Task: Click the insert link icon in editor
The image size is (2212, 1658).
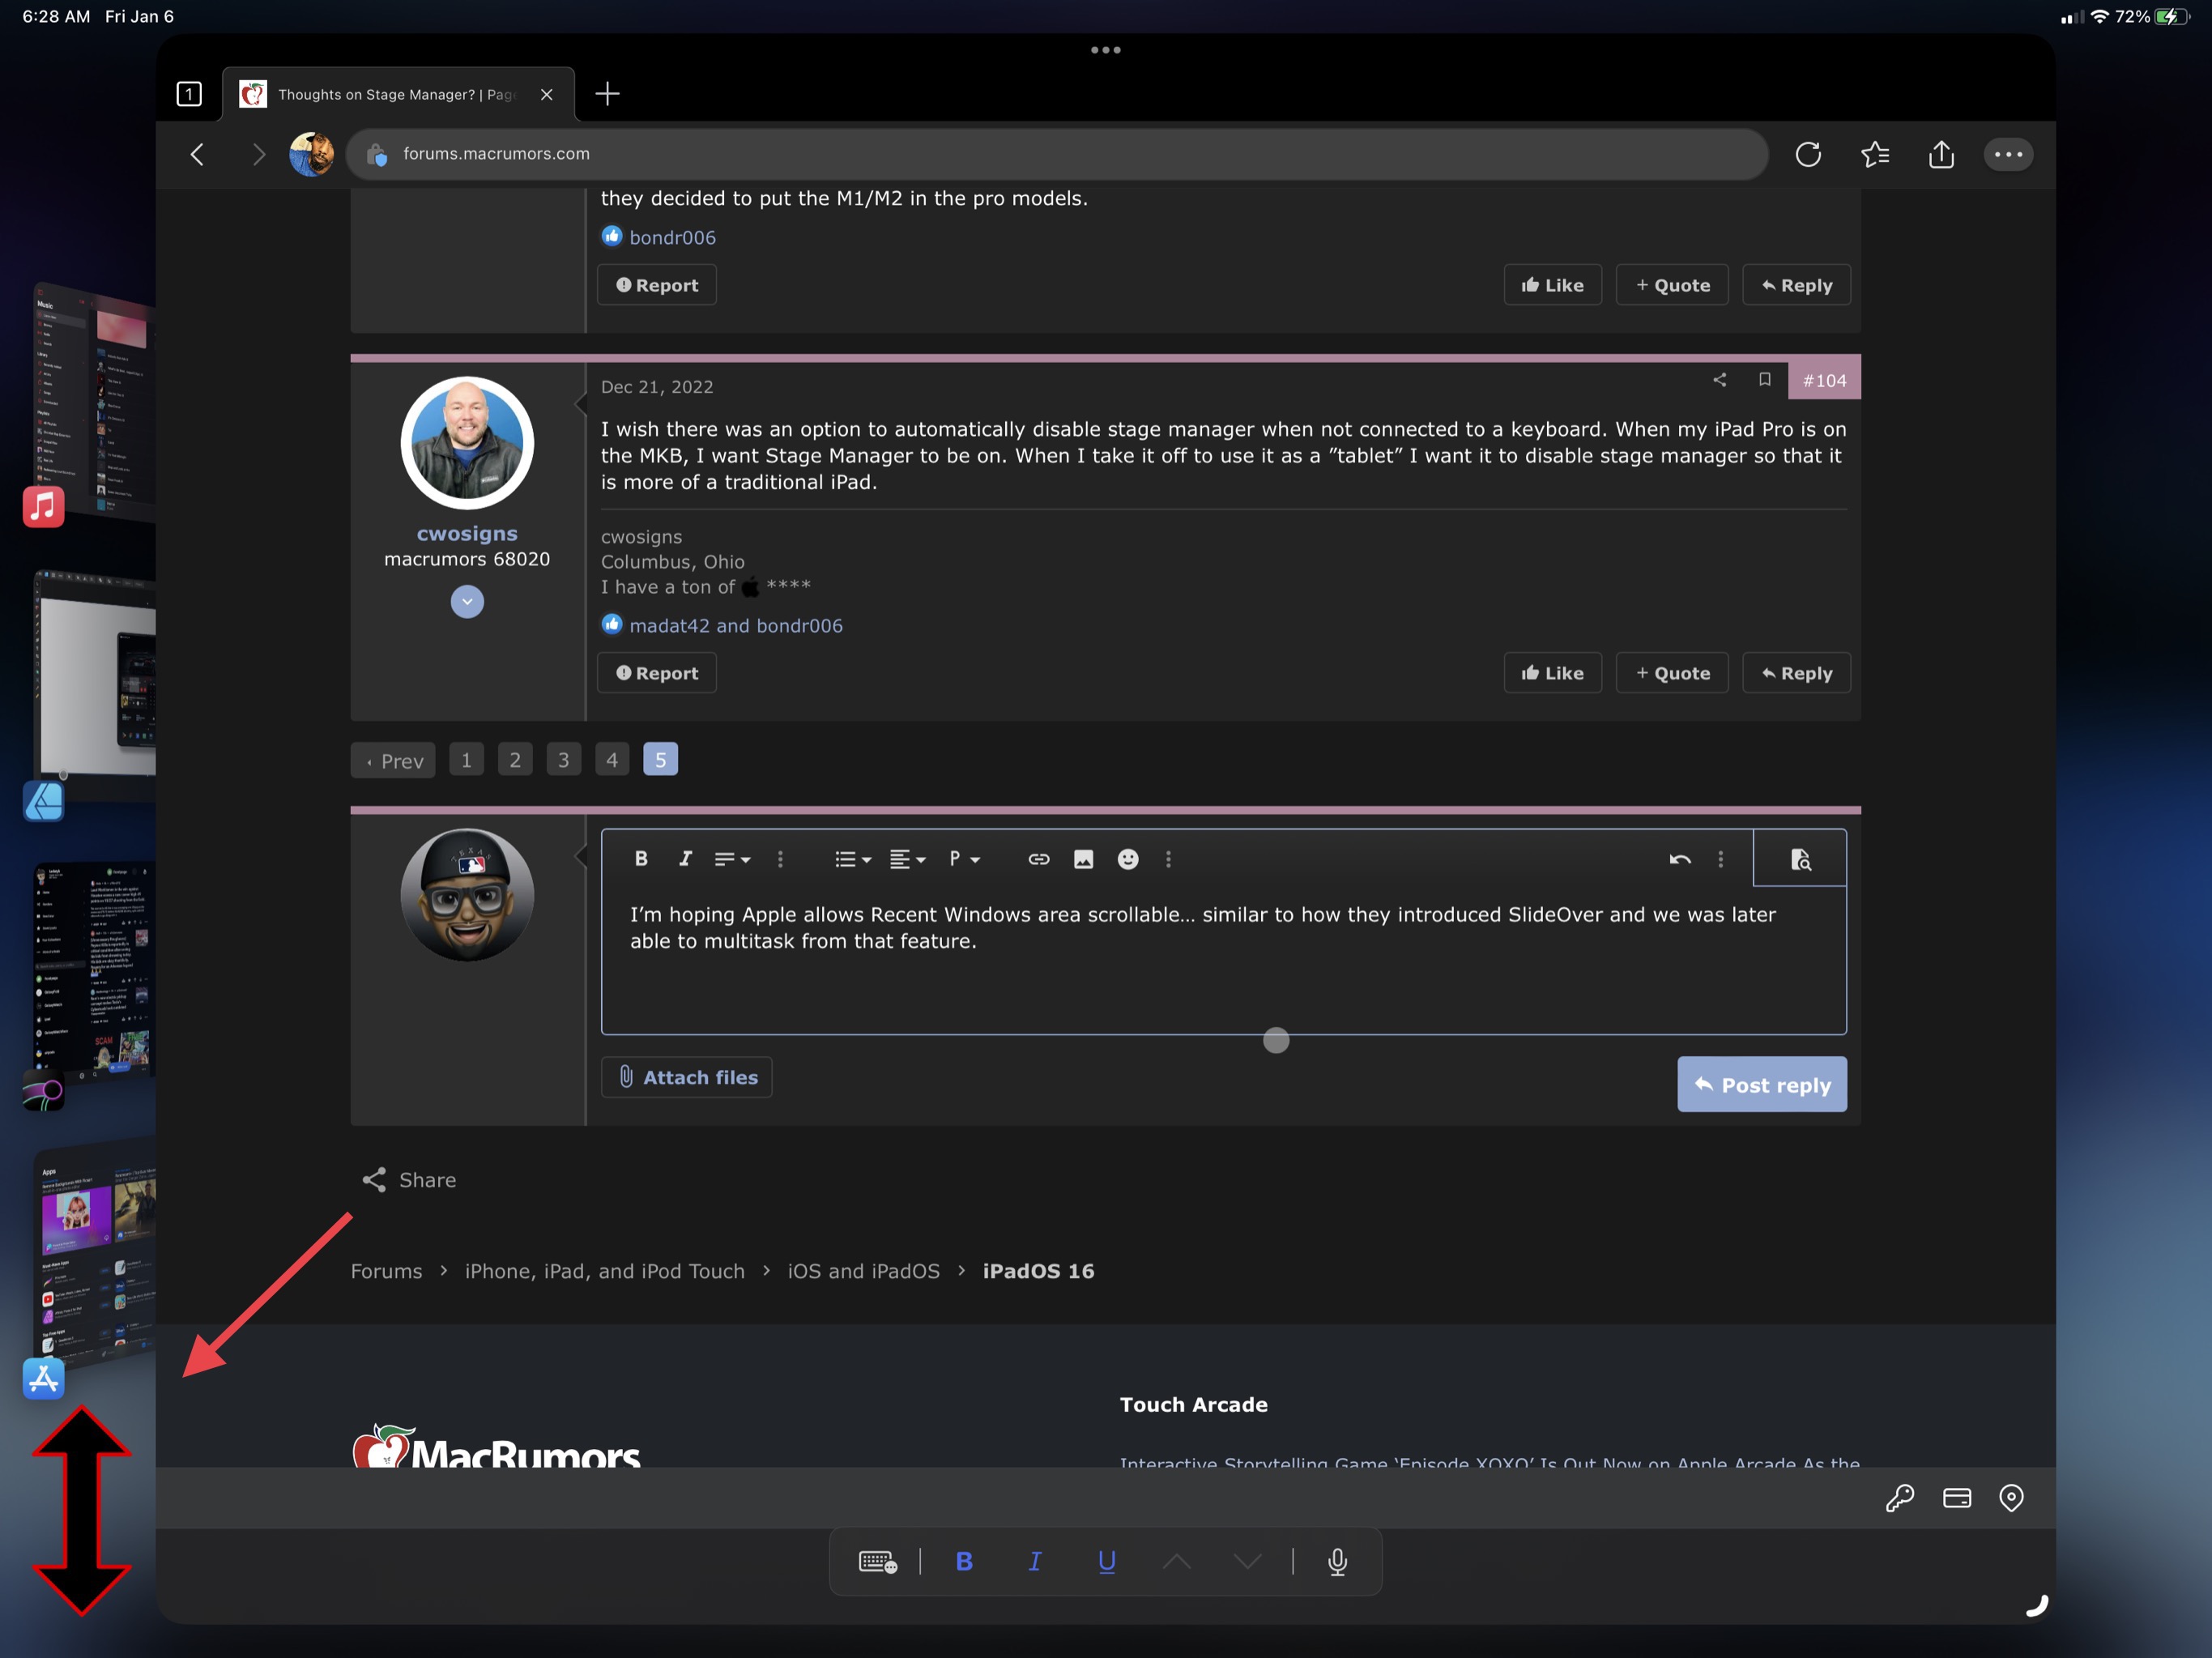Action: [1038, 859]
